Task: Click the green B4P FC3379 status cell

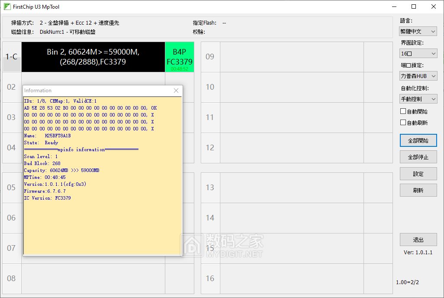Action: coord(180,57)
